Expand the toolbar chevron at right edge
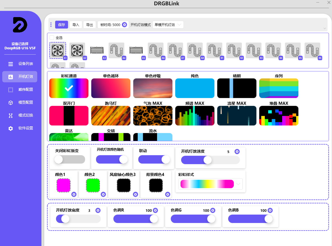 324,28
